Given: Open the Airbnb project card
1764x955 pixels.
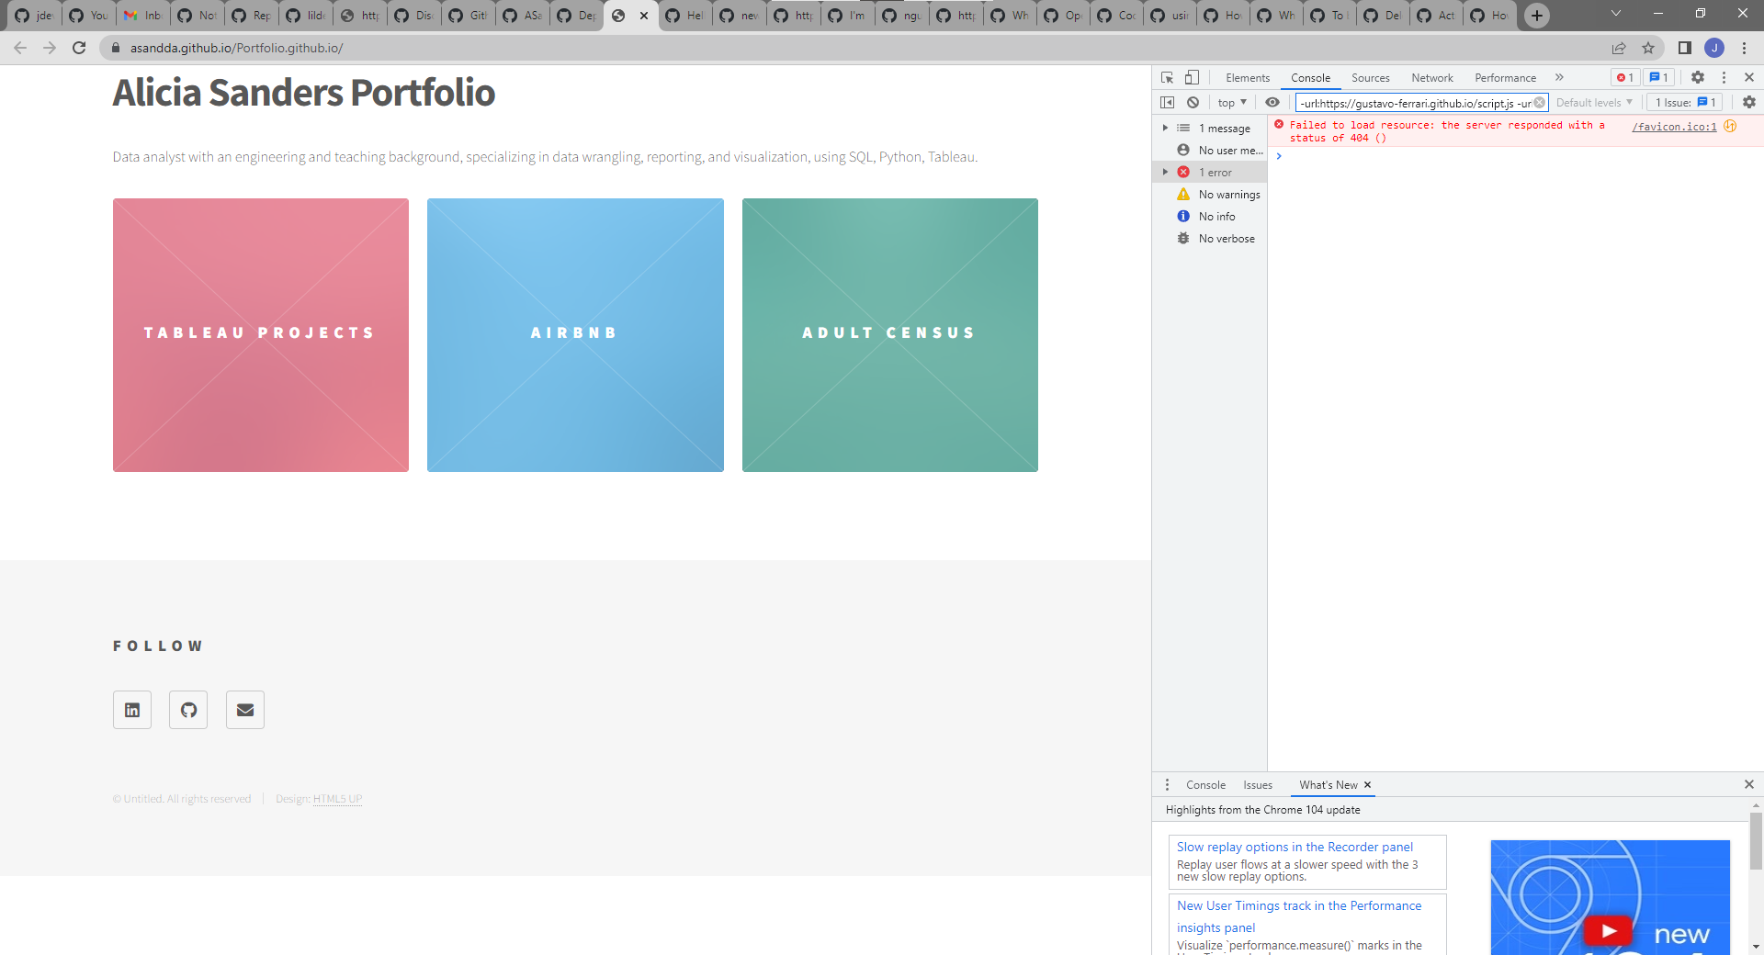Looking at the screenshot, I should pyautogui.click(x=575, y=335).
